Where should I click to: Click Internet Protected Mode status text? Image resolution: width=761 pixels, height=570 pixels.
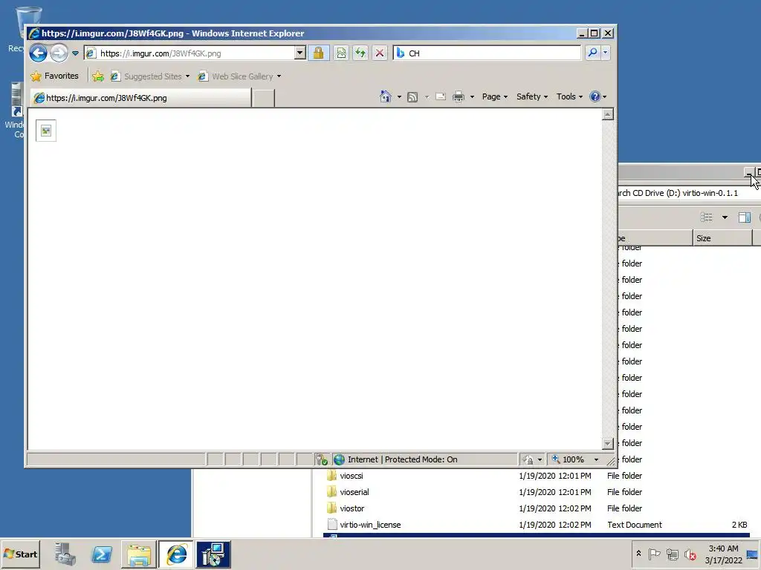402,459
